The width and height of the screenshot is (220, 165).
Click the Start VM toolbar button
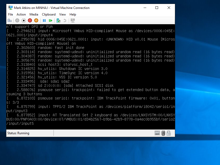[17, 21]
